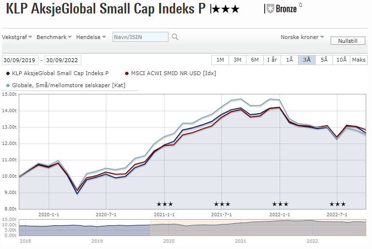This screenshot has height=249, width=372.
Task: Click the Bronze medal rating badge
Action: click(x=282, y=9)
